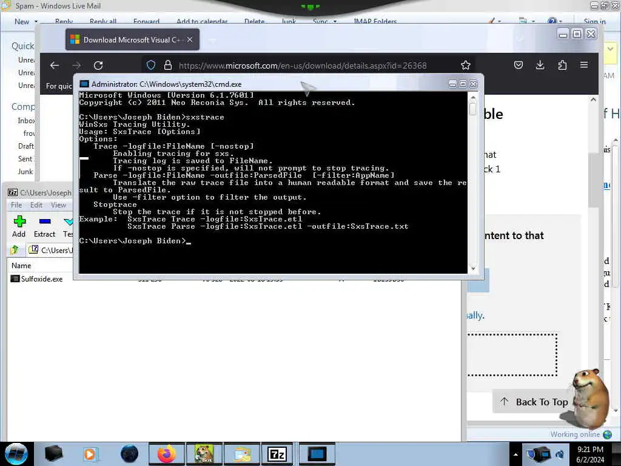Open the media player taskbar icon
Screen dimensions: 621x466
coord(90,454)
